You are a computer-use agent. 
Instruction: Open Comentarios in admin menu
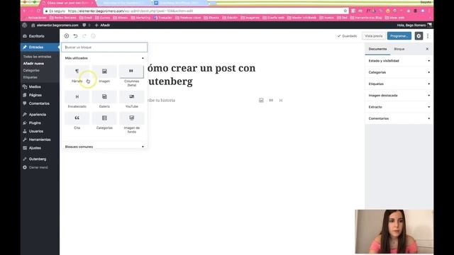point(40,103)
